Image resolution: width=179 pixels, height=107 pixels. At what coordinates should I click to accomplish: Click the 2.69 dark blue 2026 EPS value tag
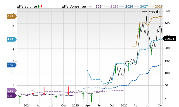[12, 65]
